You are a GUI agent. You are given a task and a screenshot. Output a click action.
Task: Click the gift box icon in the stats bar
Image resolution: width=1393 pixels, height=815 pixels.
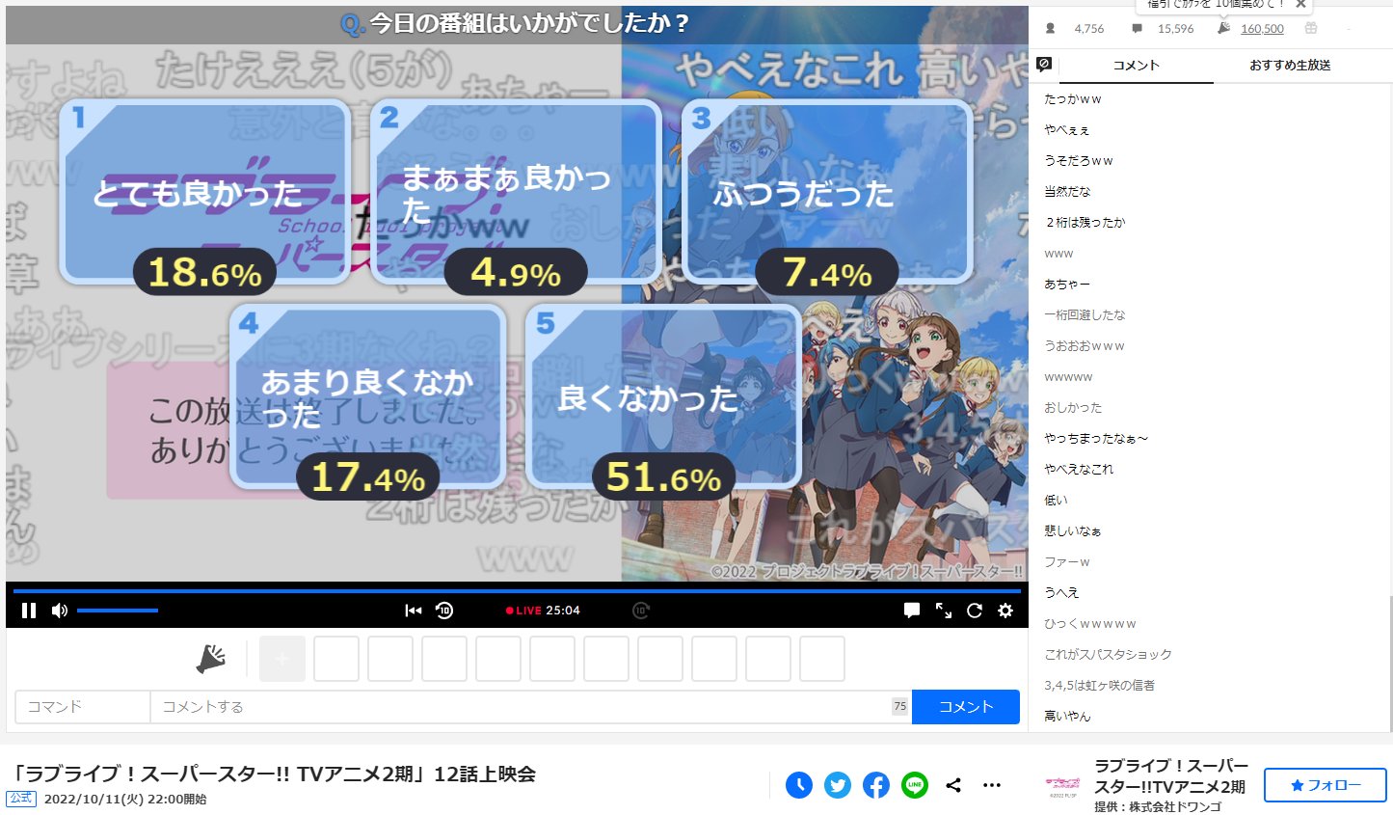1311,29
